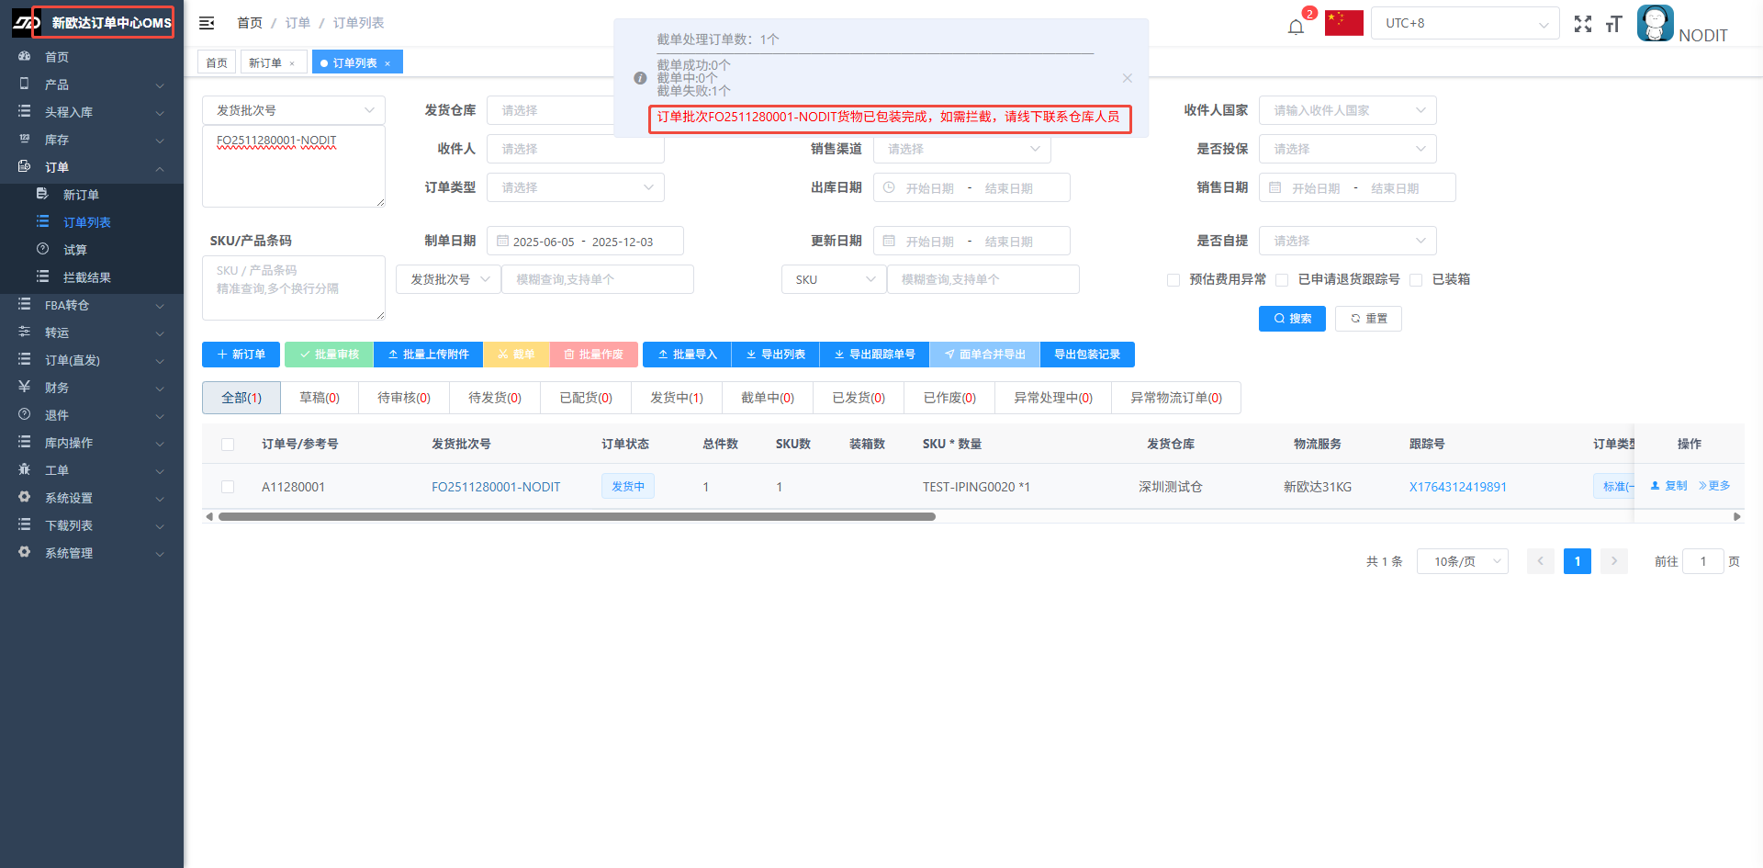Open the 10条/页 page size dropdown

pyautogui.click(x=1462, y=561)
